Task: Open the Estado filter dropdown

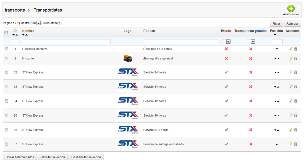Action: pyautogui.click(x=226, y=42)
